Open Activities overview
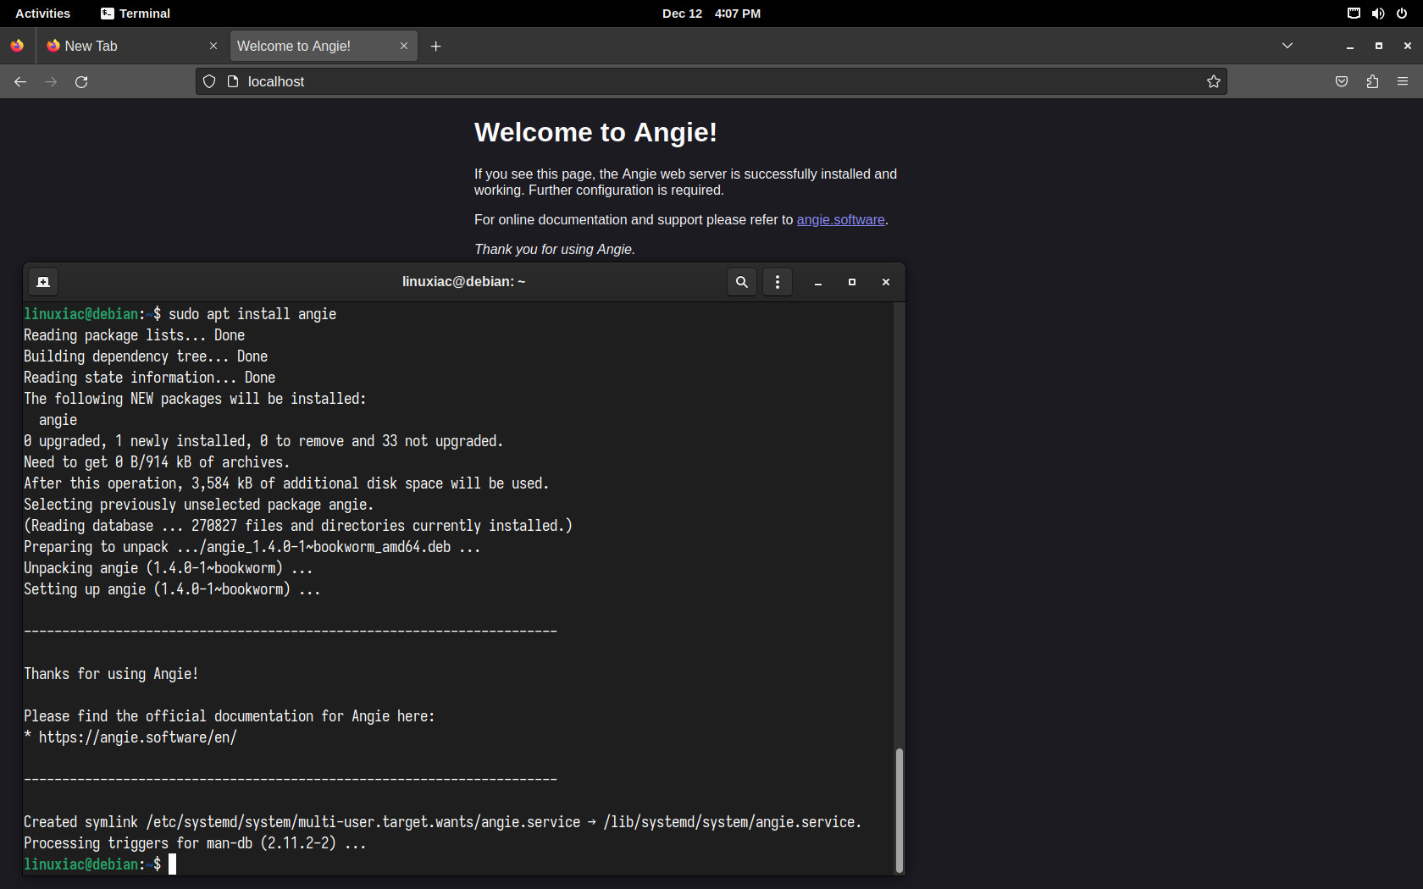This screenshot has height=889, width=1423. (42, 14)
